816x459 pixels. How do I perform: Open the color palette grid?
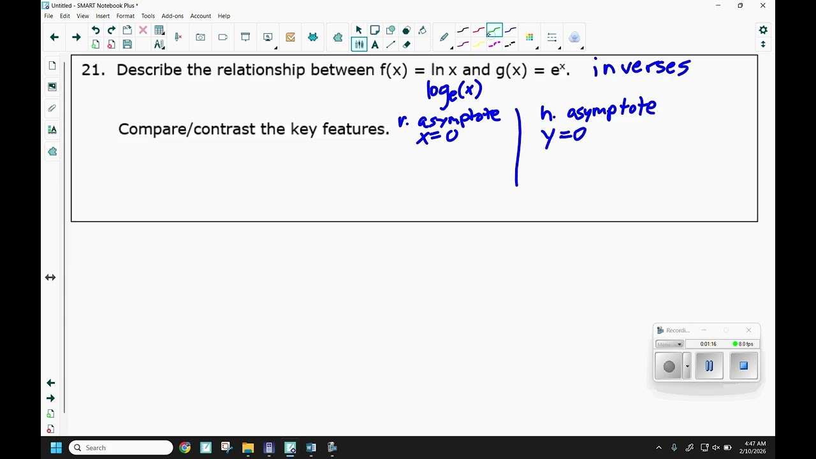[530, 38]
